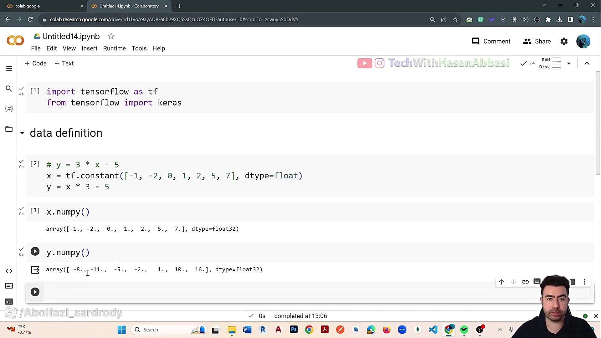Open the View menu
601x338 pixels.
tap(69, 49)
